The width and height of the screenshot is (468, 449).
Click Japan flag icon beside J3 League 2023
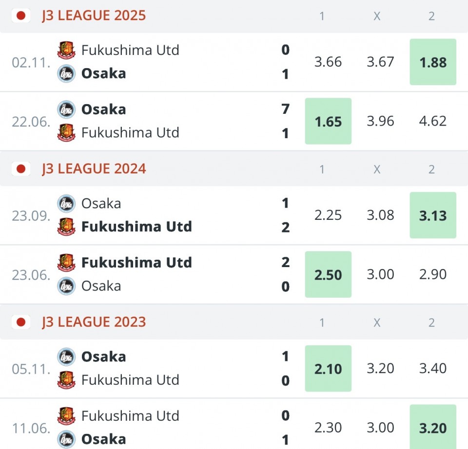click(x=21, y=322)
